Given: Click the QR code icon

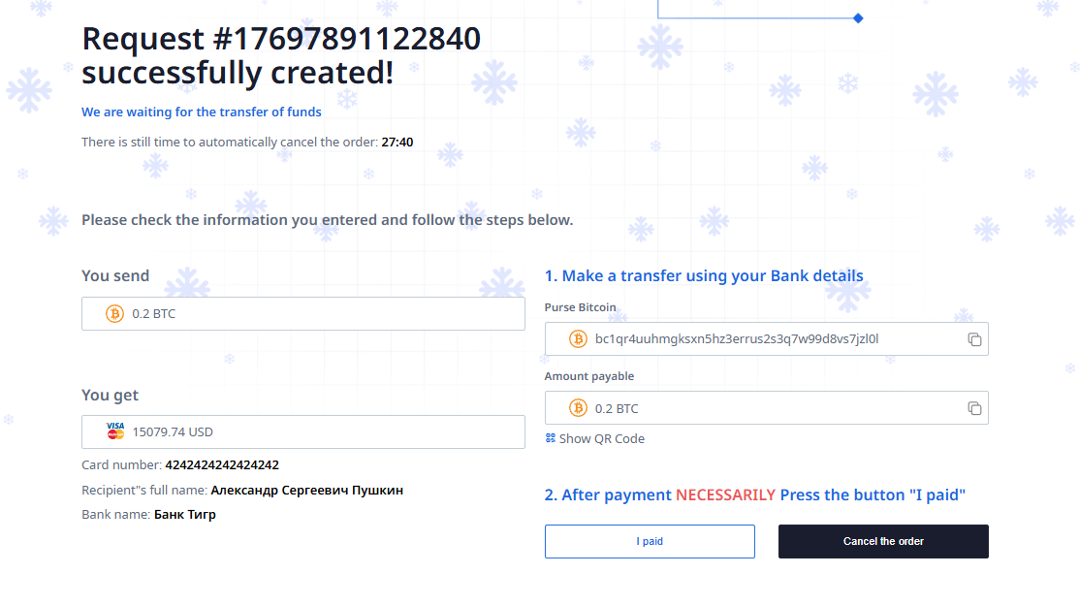Looking at the screenshot, I should click(x=551, y=438).
